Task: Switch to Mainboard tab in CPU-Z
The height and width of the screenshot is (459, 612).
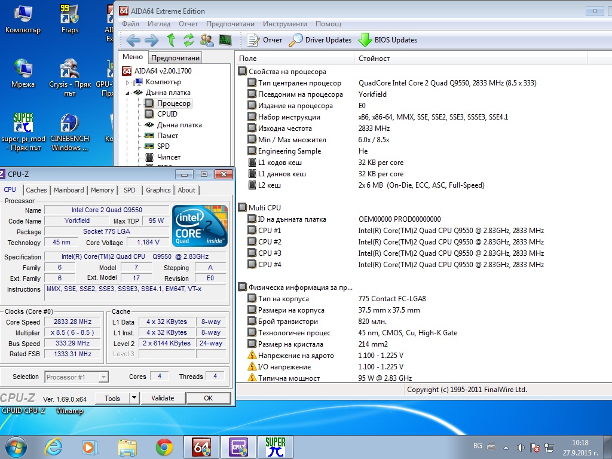Action: pos(69,190)
